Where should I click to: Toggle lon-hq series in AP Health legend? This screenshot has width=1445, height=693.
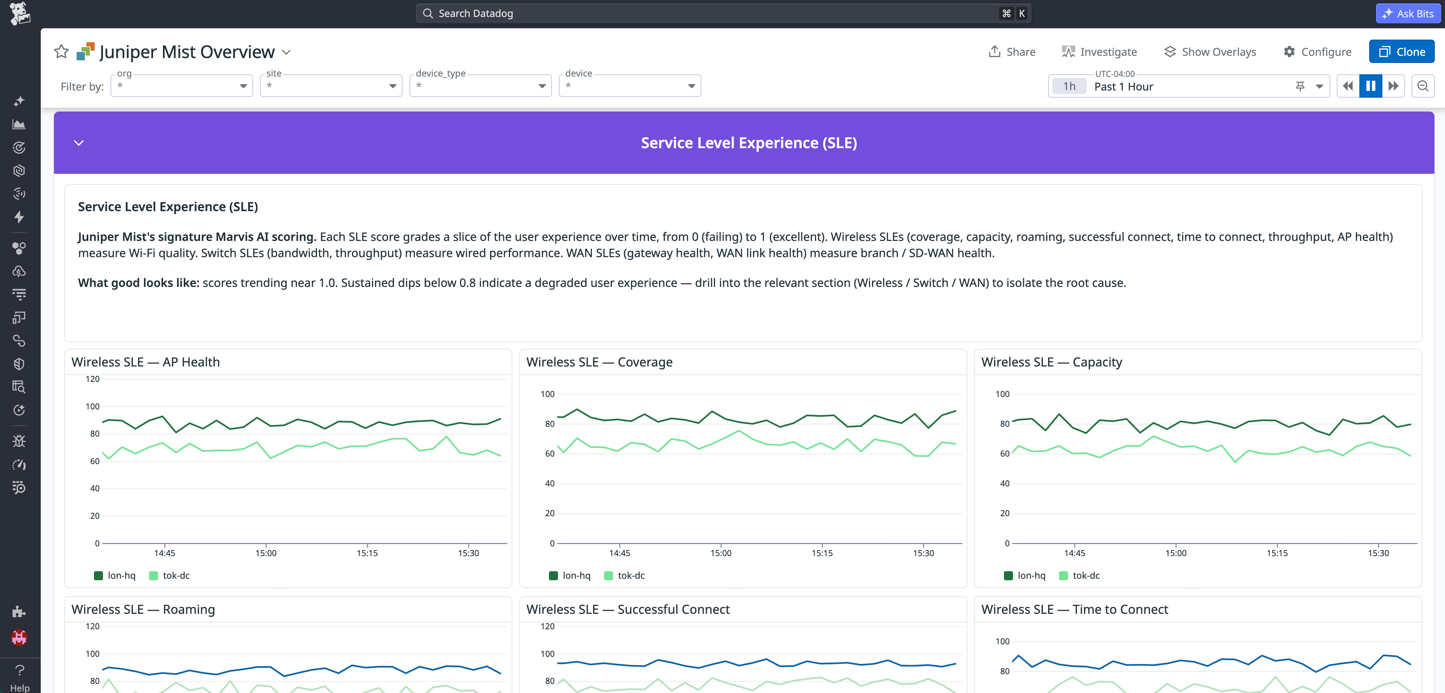[115, 575]
